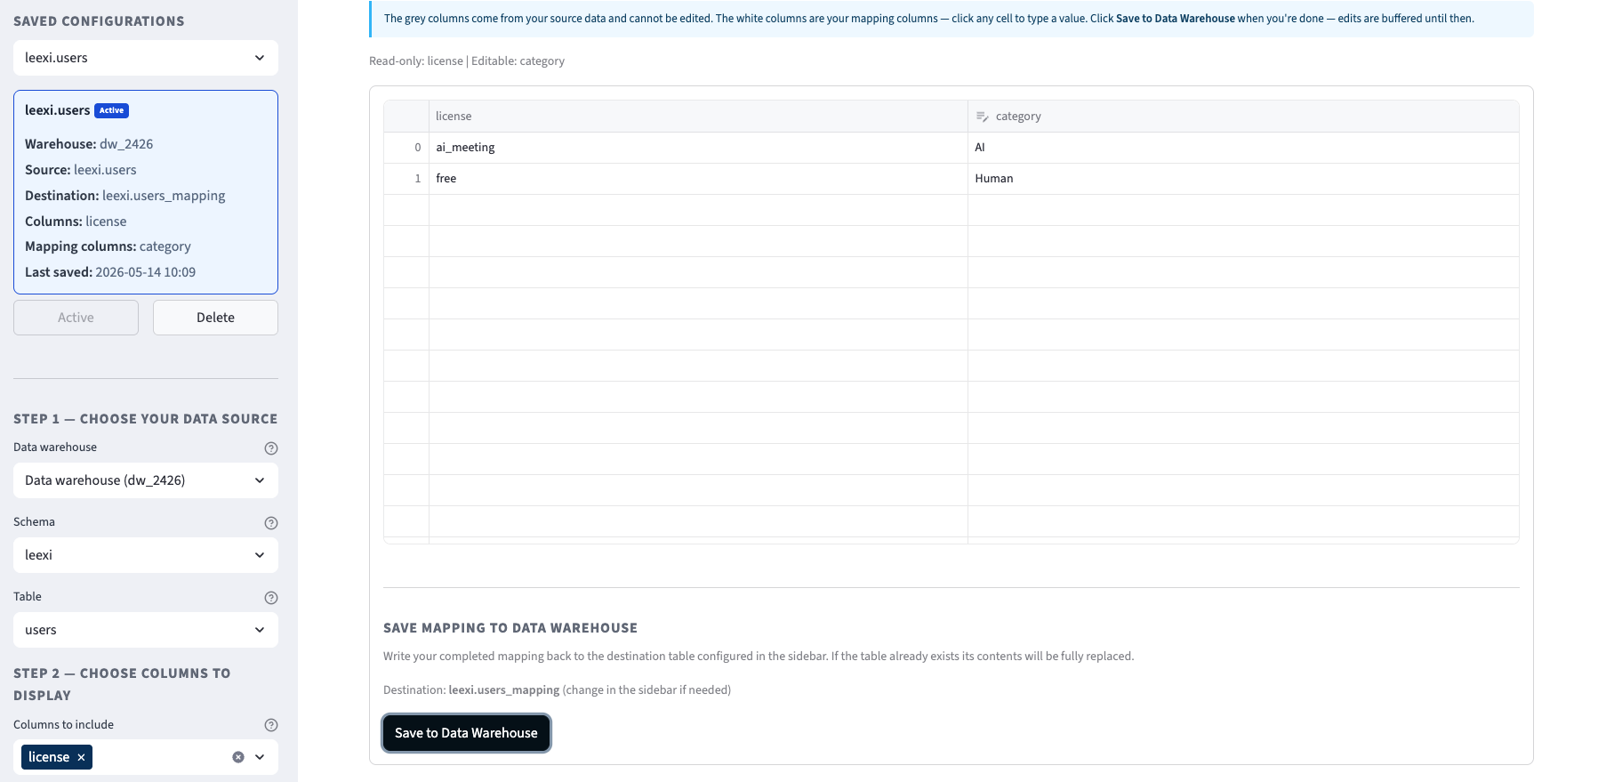Open the saved configurations dropdown
1606x782 pixels.
tap(146, 58)
